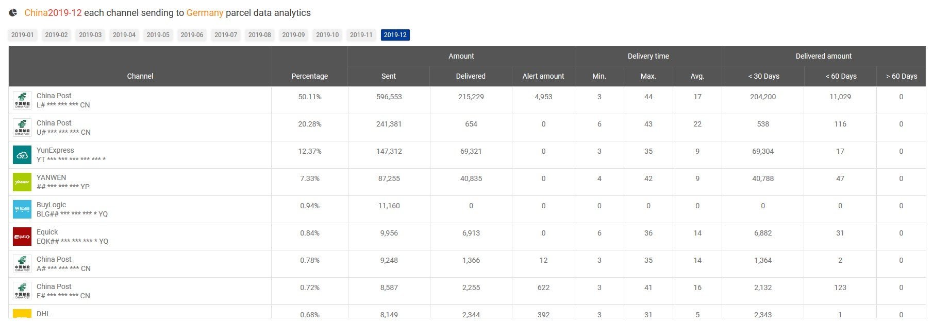Click the Equick channel name

pyautogui.click(x=47, y=232)
